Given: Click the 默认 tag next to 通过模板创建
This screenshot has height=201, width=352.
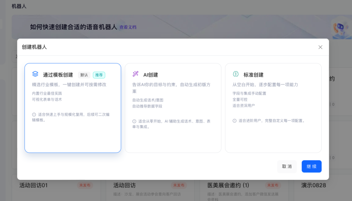Looking at the screenshot, I should pos(84,75).
